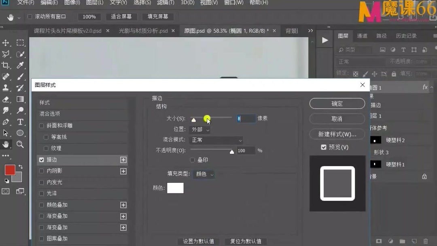
Task: Switch to the 通道 panel tab
Action: (362, 36)
